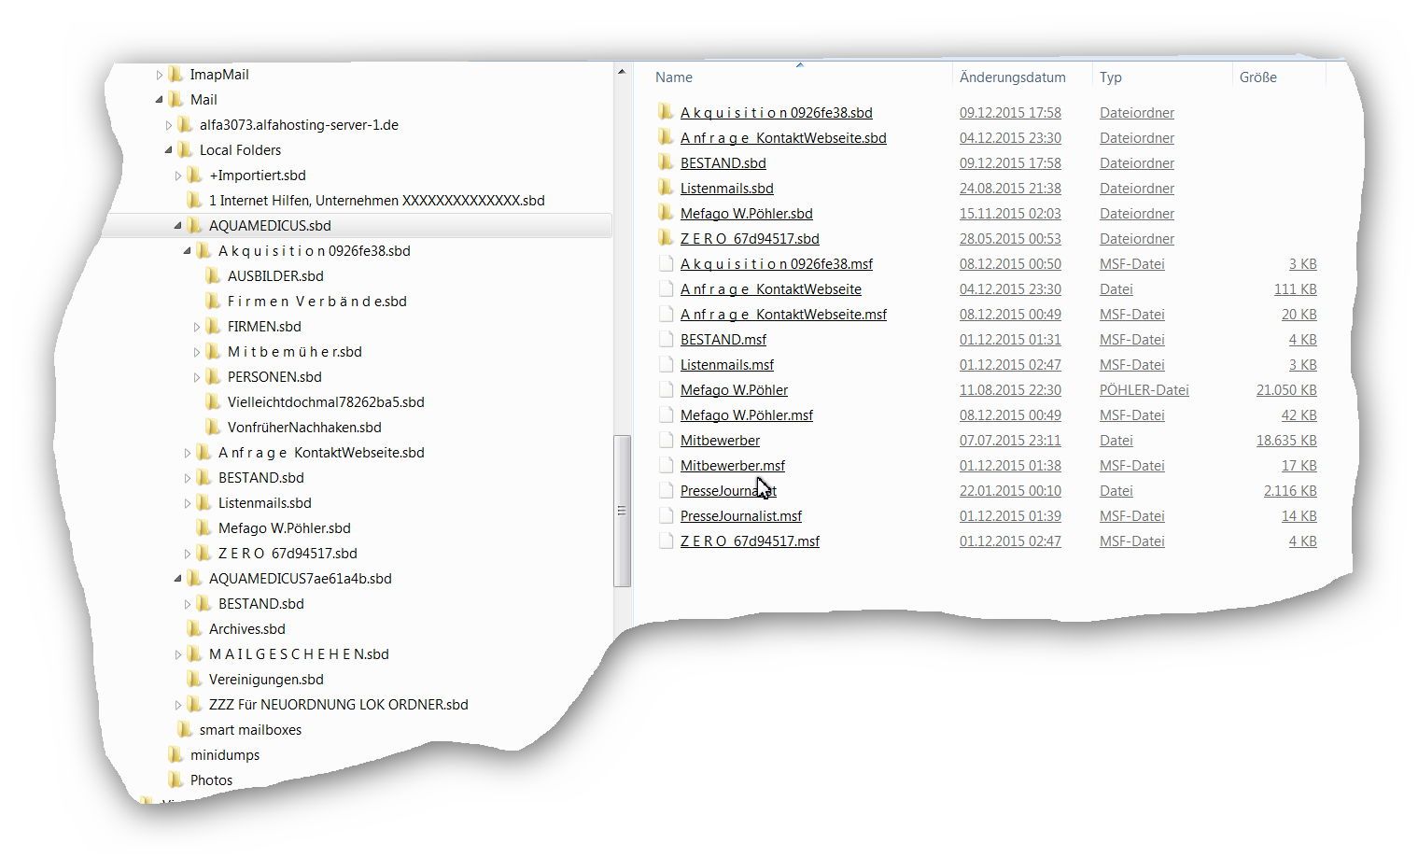Click folder icon of A n f r a g e KontaktWebseite.sbd in file list

pyautogui.click(x=665, y=137)
